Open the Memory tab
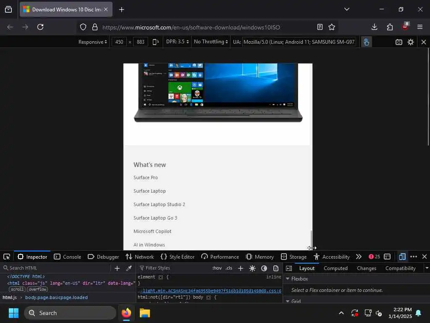This screenshot has width=430, height=323. [260, 257]
